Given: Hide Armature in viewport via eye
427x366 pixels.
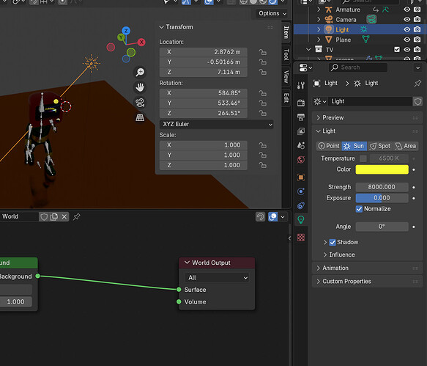Looking at the screenshot, I should (x=406, y=10).
